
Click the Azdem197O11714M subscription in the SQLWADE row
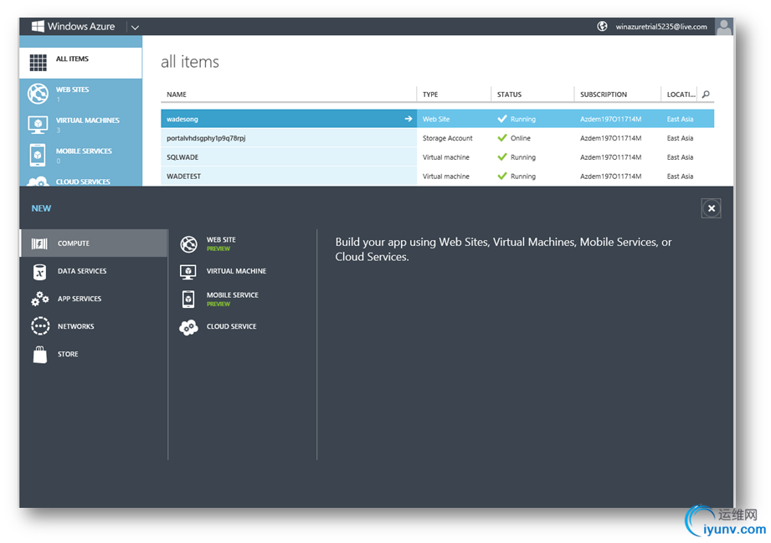tap(611, 157)
